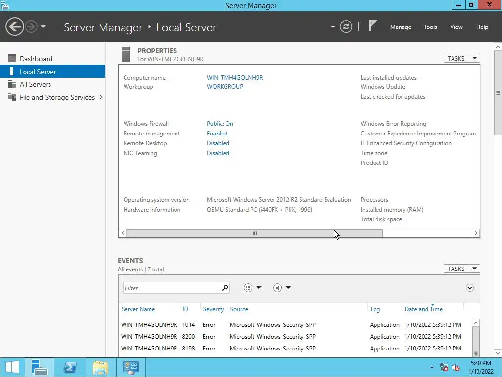Click the network status tray icon
502x377 pixels.
pyautogui.click(x=444, y=367)
